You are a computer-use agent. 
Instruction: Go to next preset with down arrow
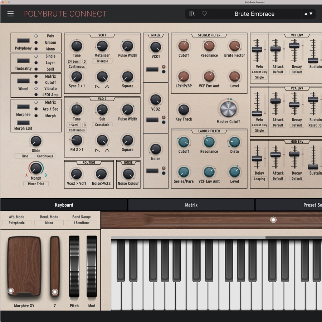pos(311,14)
